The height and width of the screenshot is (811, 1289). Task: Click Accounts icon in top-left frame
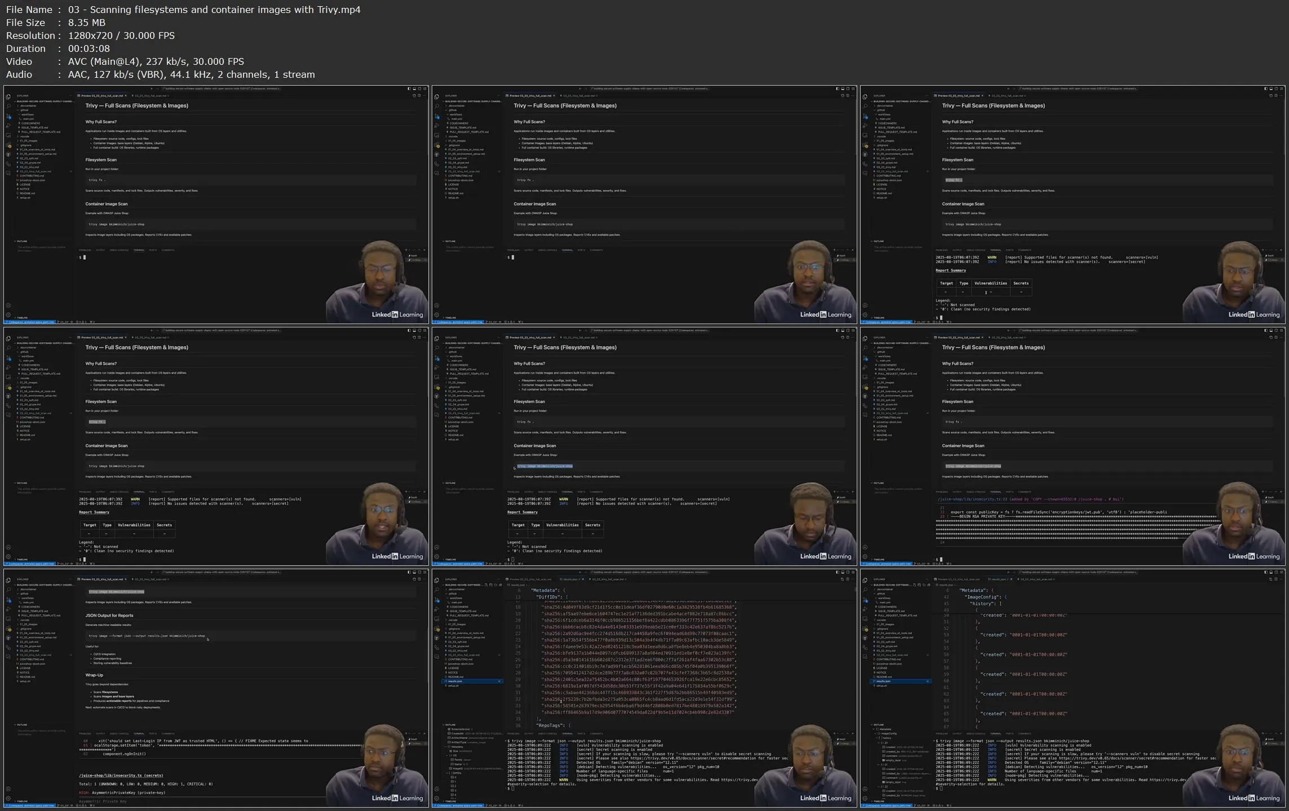8,305
